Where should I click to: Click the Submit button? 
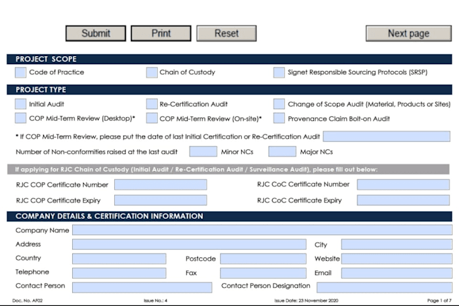(96, 33)
